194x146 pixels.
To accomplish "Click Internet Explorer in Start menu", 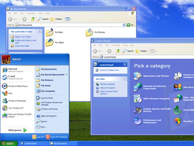I will pos(5,70).
